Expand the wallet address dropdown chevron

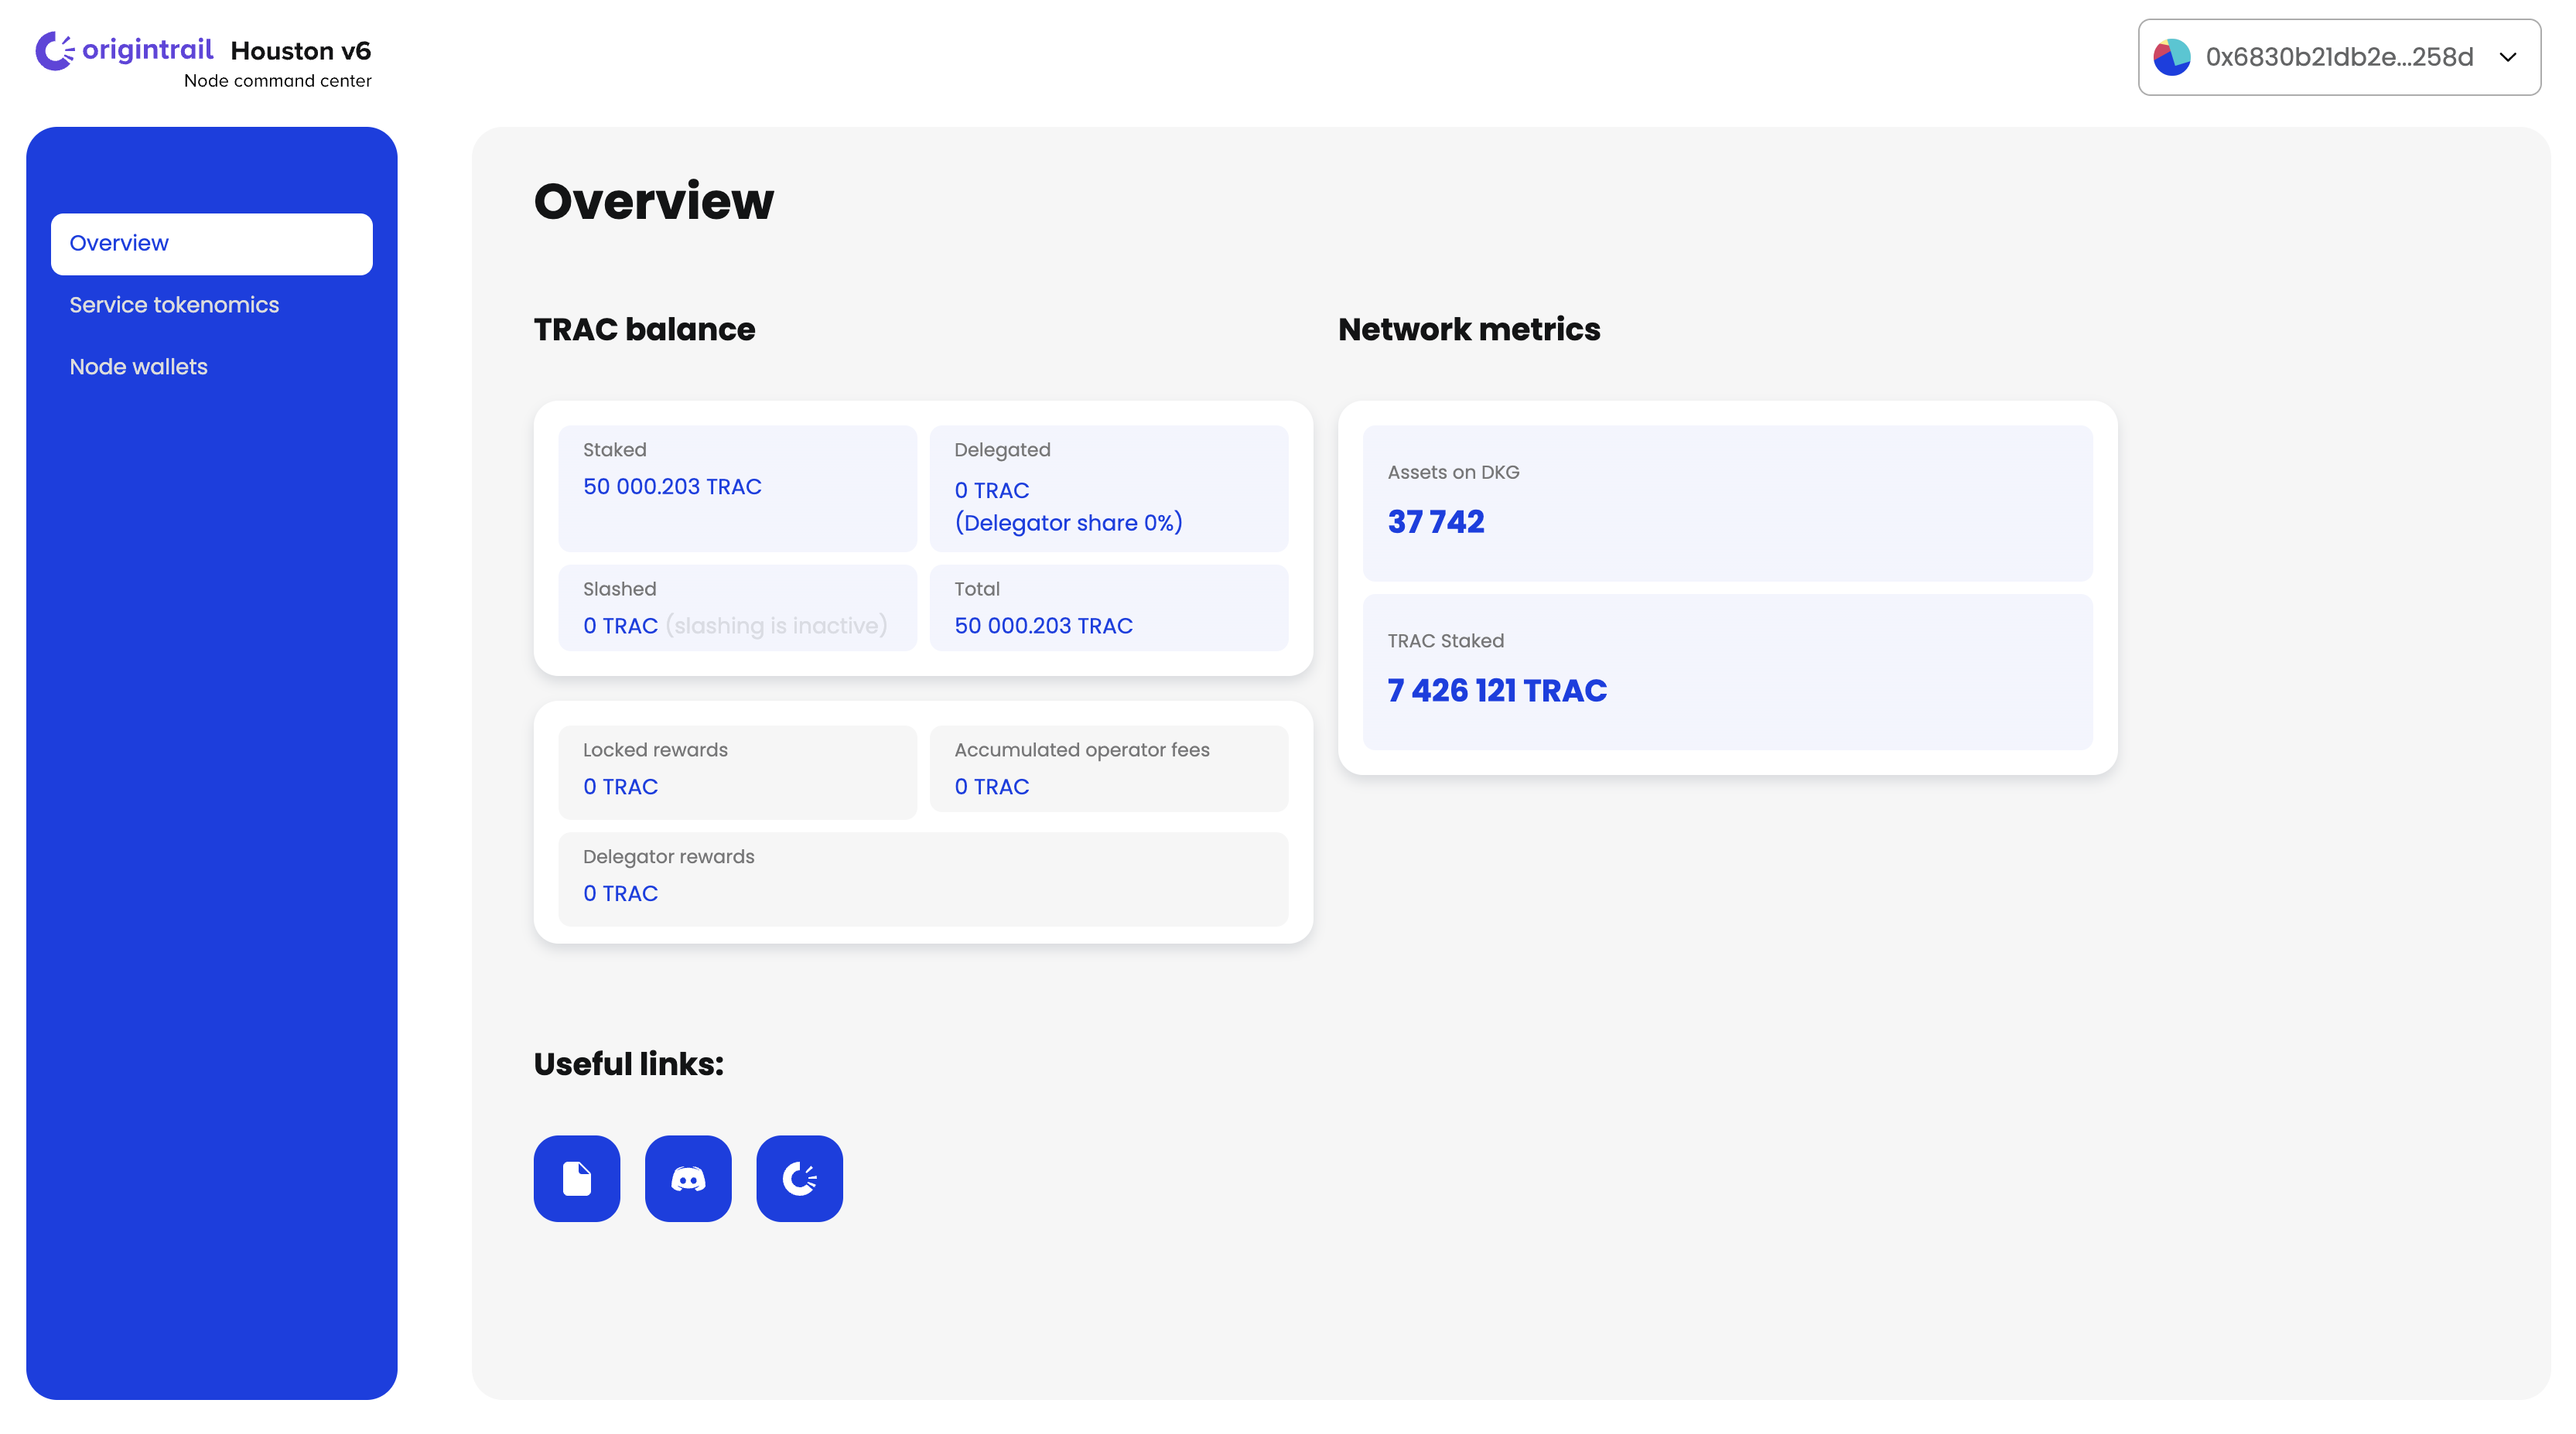(2508, 57)
